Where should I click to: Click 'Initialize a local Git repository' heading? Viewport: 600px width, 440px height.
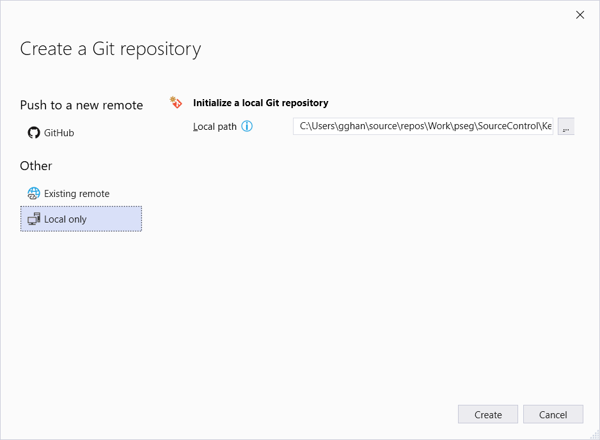click(260, 102)
